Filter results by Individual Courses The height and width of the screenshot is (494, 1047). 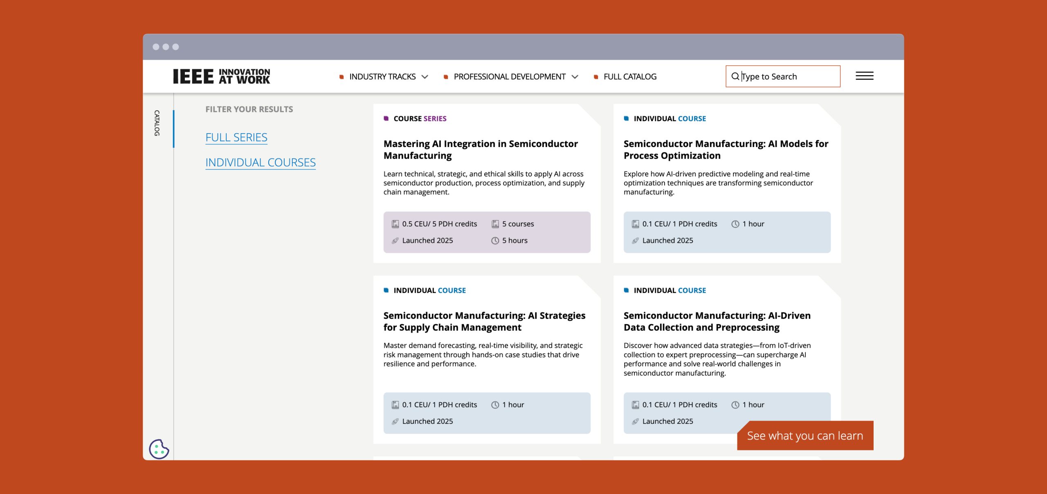coord(260,163)
